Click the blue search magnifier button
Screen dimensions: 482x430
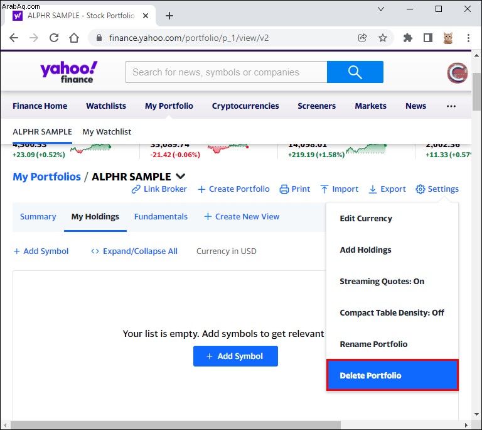pyautogui.click(x=355, y=72)
